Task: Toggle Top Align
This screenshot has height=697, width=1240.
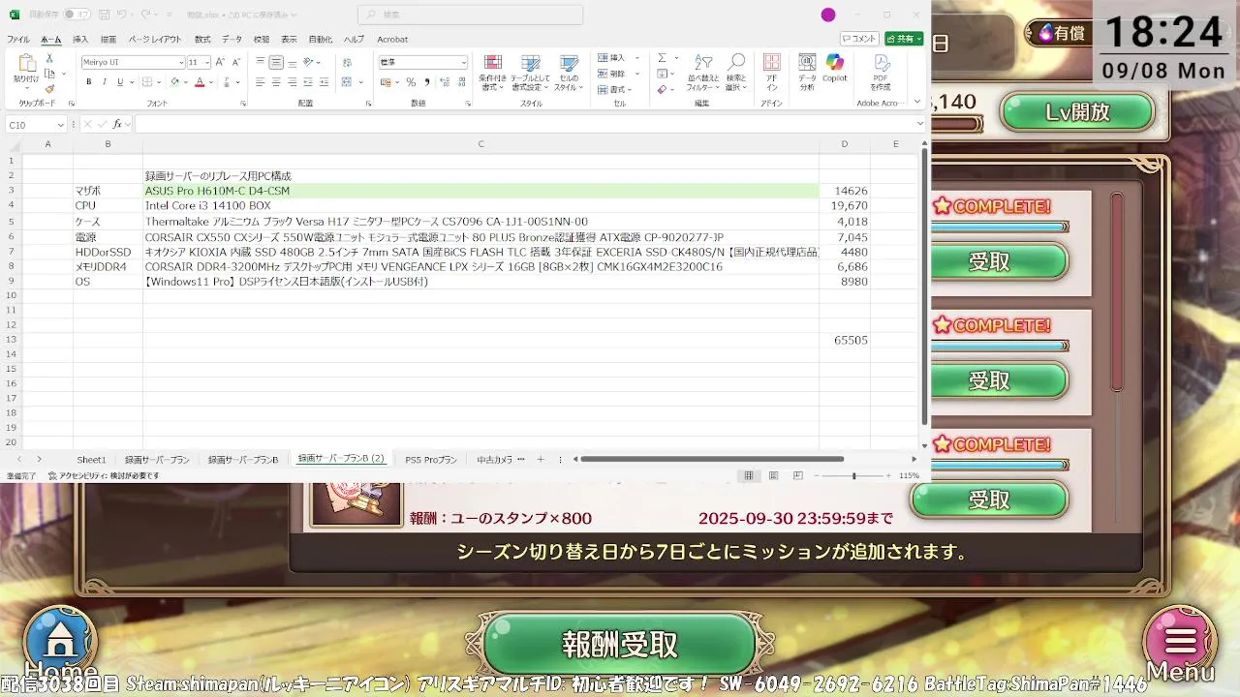Action: tap(260, 62)
